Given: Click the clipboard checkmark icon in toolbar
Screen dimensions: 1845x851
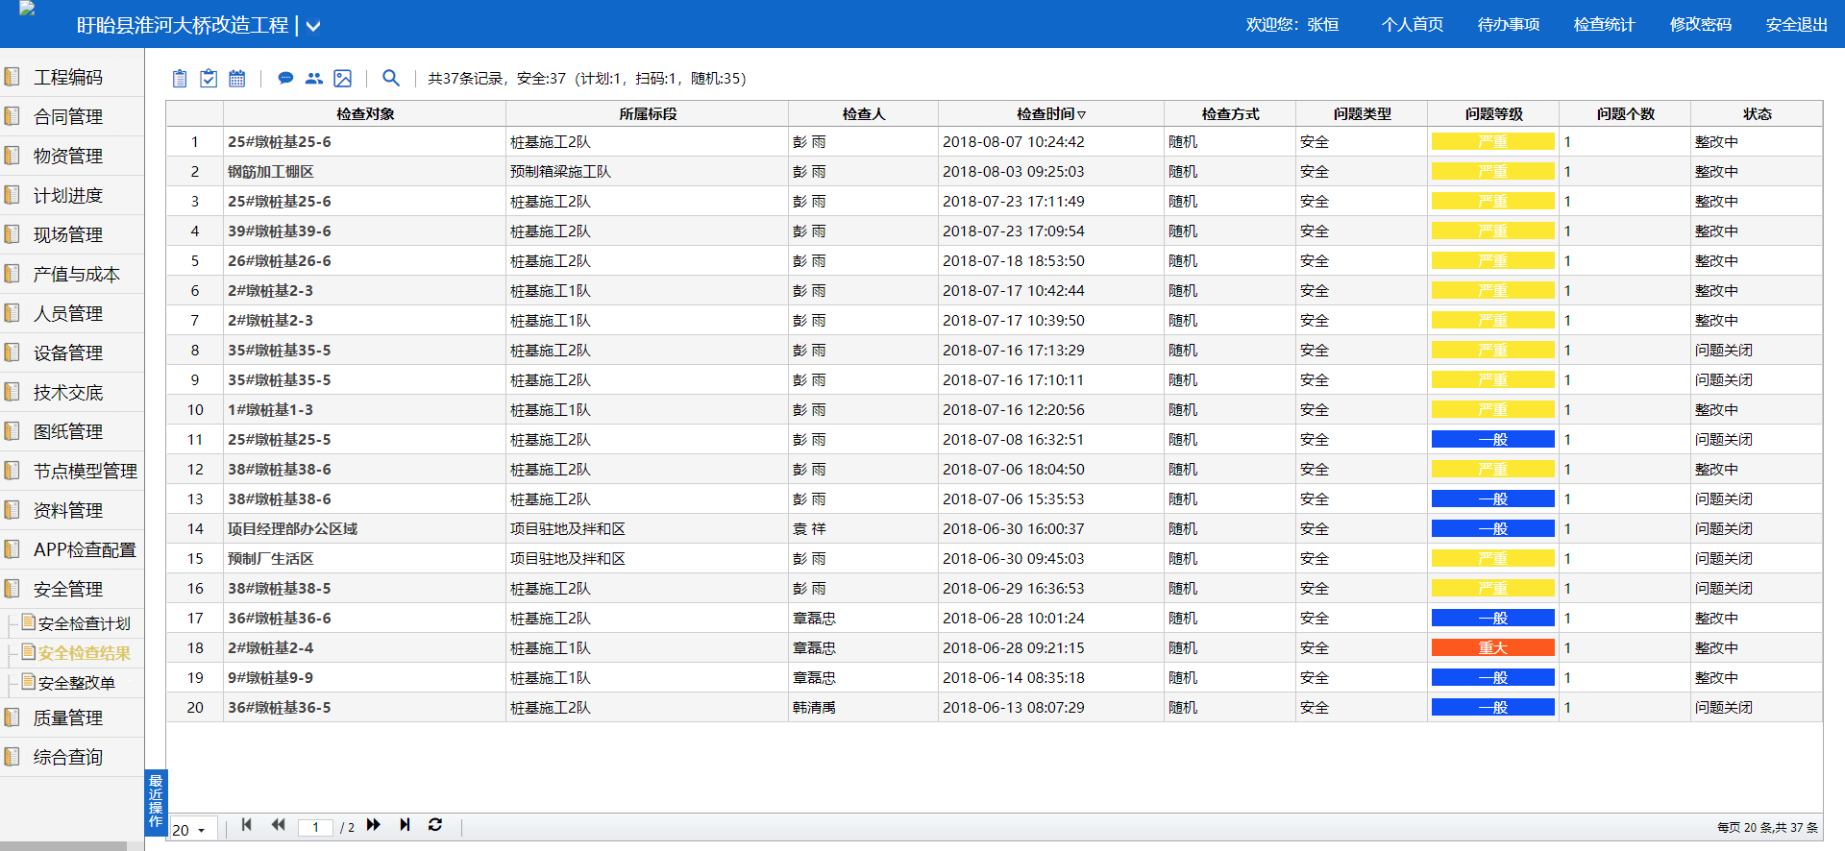Looking at the screenshot, I should pyautogui.click(x=209, y=79).
